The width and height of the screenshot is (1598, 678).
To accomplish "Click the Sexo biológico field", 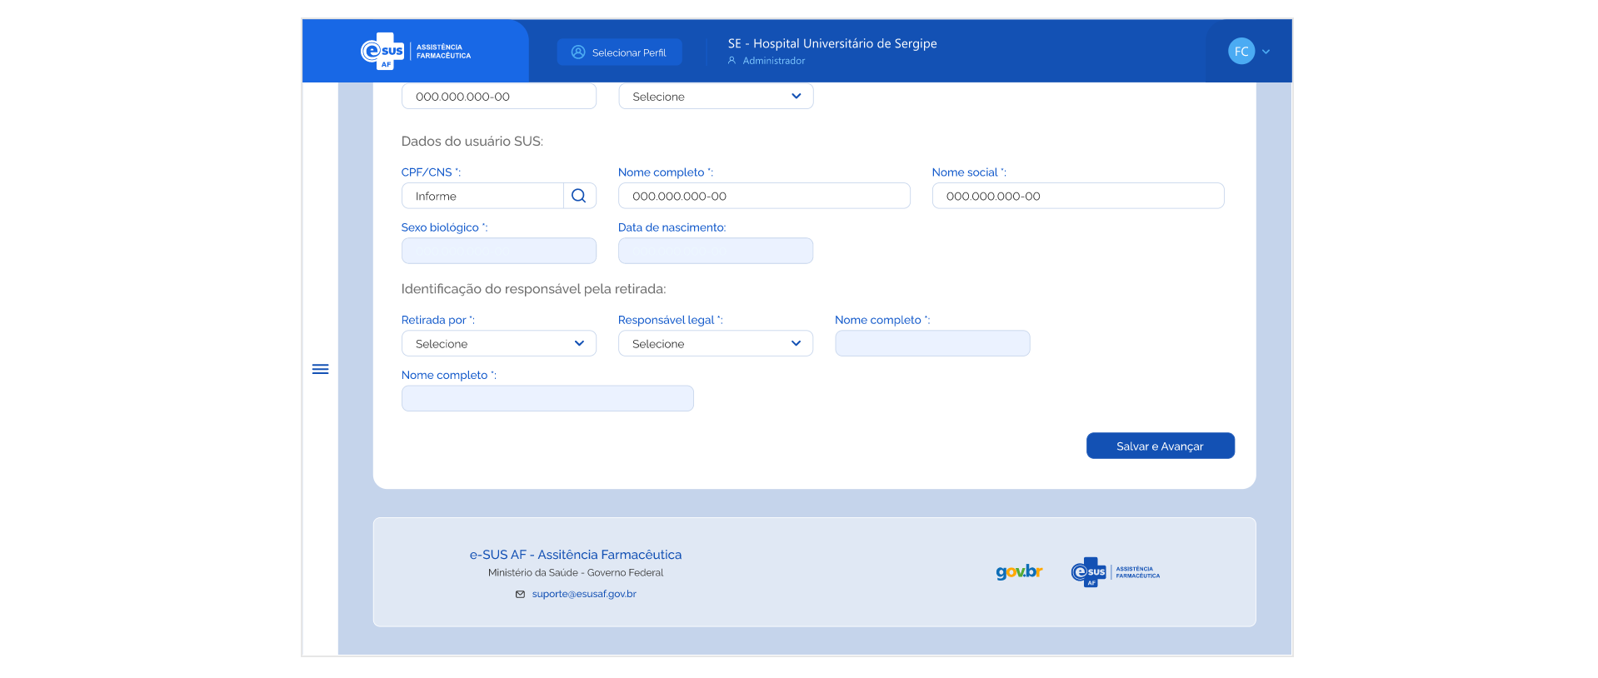I will coord(498,251).
